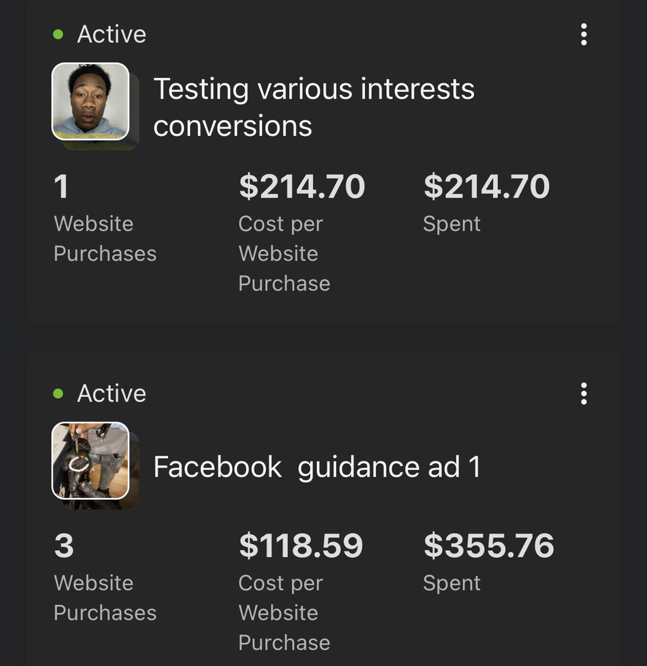Click the green status dot on the Facebook guidance card
Image resolution: width=647 pixels, height=666 pixels.
click(x=59, y=393)
